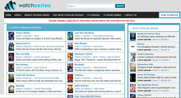Image resolution: width=181 pixels, height=98 pixels.
Task: Open the MacGyver (2016) poster thumbnail
Action: [x=70, y=57]
